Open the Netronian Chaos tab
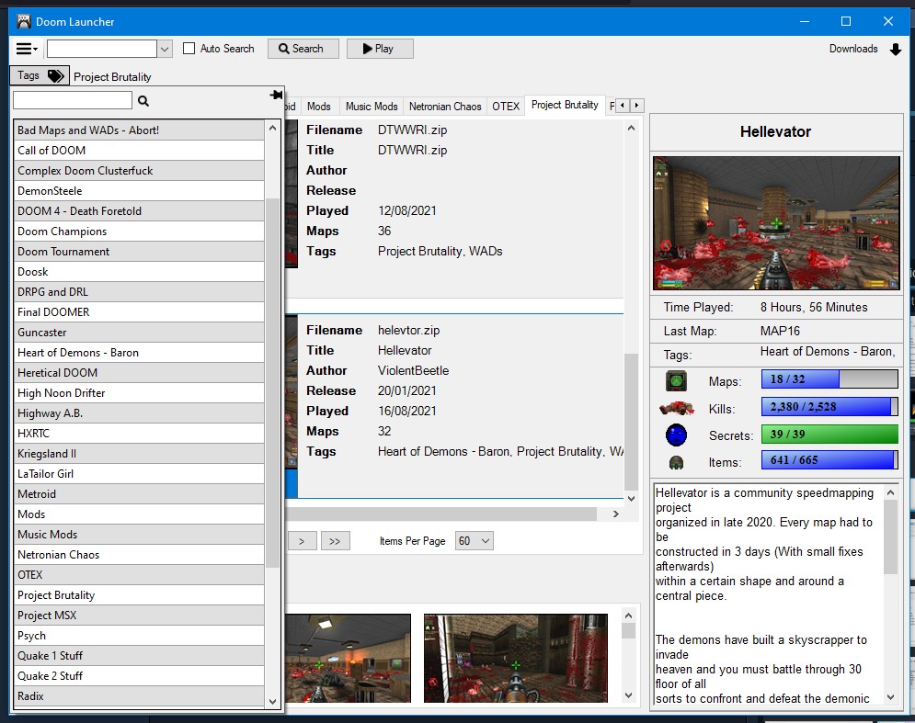This screenshot has width=915, height=723. tap(445, 107)
